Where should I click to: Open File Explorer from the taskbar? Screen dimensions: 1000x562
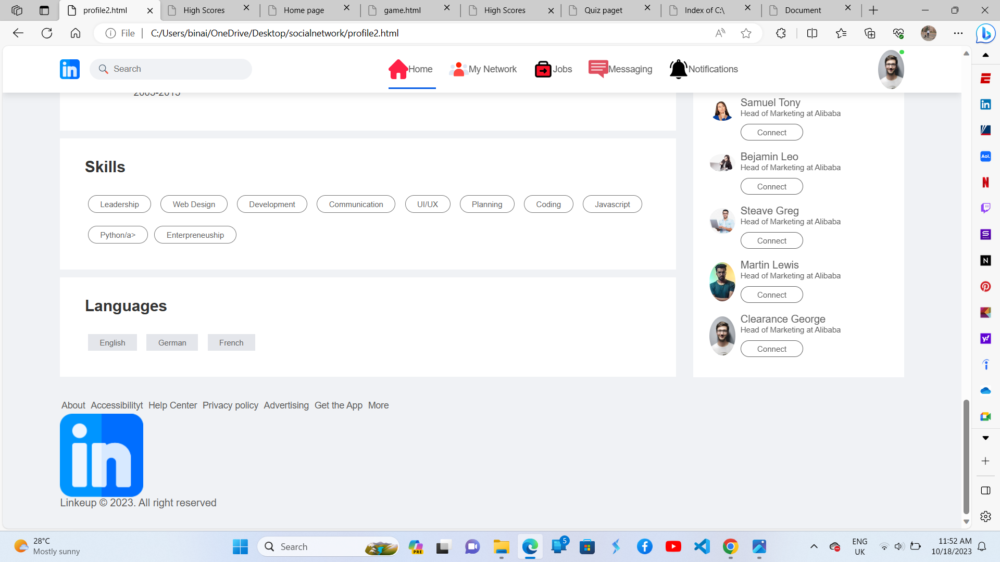coord(501,546)
